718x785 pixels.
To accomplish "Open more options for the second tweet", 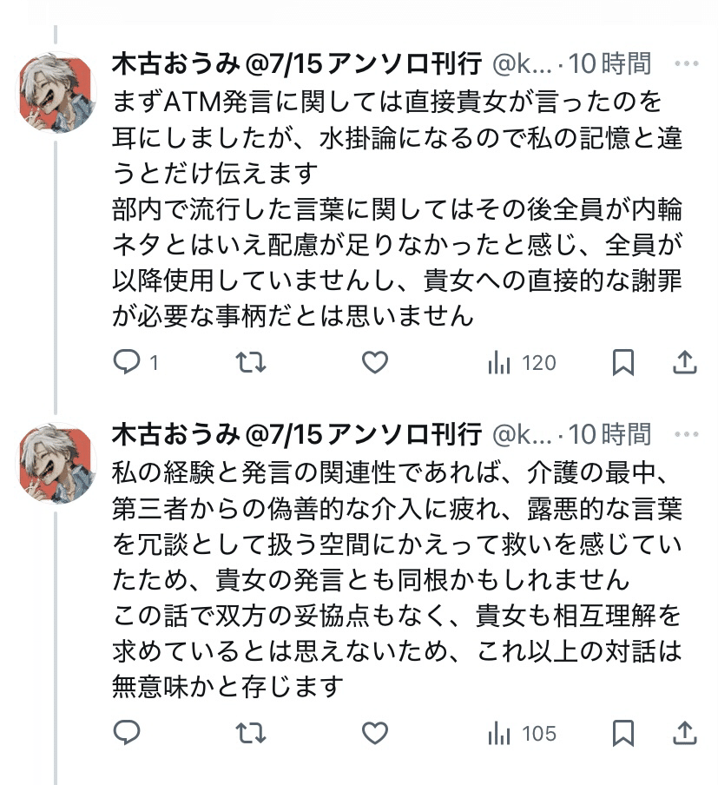I will point(686,433).
